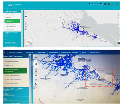This screenshot has height=105, width=123.
Task: Enable the 'AMBA SUR' layer in the lower panel
Action: 15,66
